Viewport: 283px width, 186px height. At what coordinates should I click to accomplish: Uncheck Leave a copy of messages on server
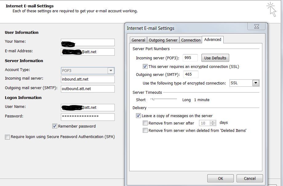(x=138, y=116)
